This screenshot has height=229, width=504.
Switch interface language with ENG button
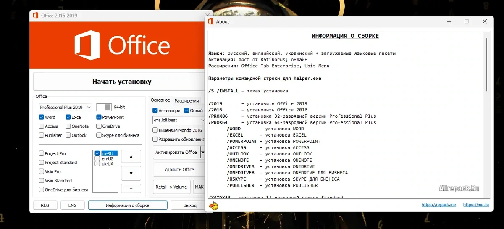[x=72, y=205]
